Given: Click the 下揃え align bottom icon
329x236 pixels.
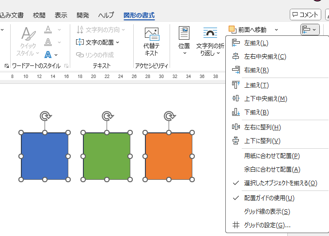Looking at the screenshot, I should pyautogui.click(x=235, y=112).
